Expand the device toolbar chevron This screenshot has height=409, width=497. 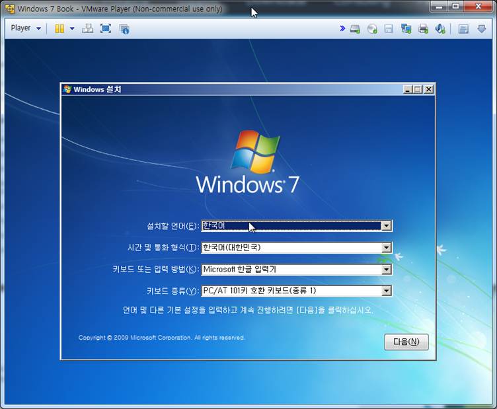point(342,28)
